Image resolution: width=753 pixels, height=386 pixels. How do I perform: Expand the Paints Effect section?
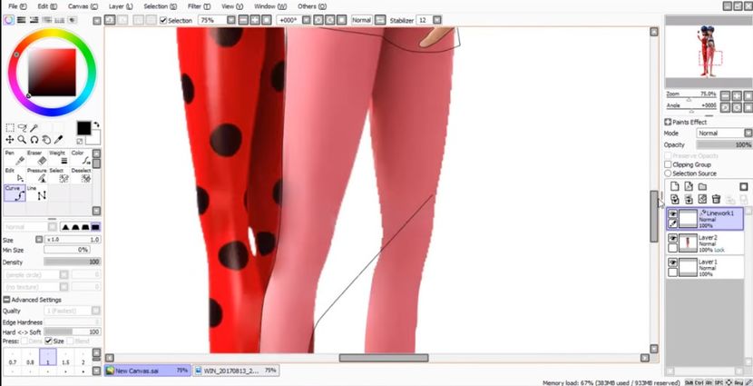click(x=668, y=122)
